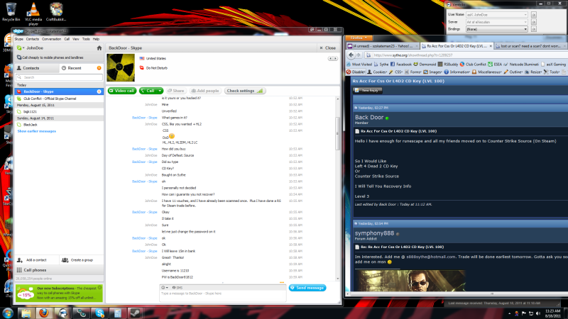This screenshot has width=568, height=319.
Task: Start a Video call with BackDoor
Action: [x=121, y=91]
